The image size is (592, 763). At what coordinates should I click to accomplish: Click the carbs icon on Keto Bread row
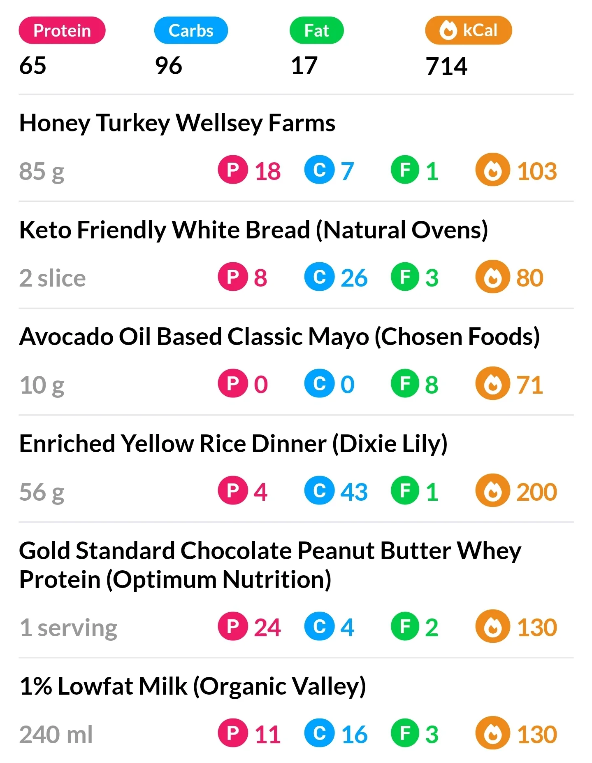tap(319, 277)
